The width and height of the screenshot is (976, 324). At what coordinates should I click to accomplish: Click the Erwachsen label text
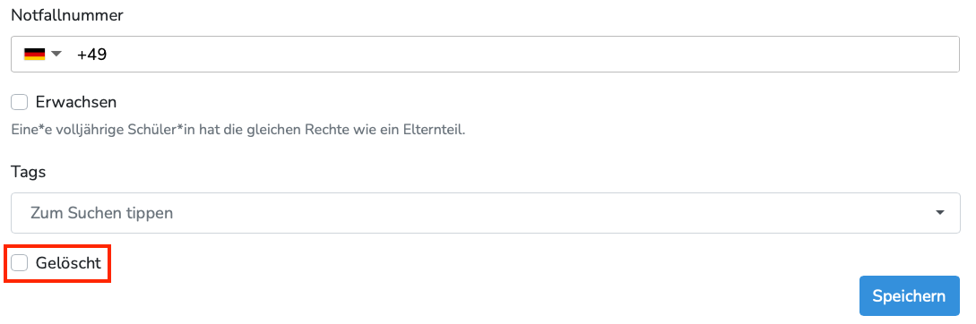pos(76,102)
